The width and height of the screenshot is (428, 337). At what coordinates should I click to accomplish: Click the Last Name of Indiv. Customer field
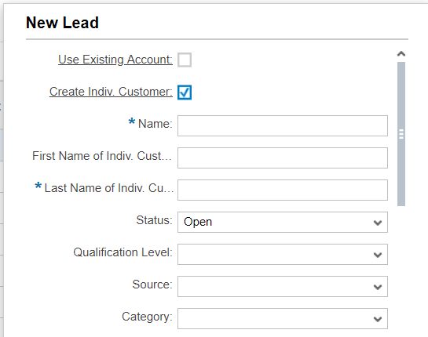click(x=283, y=190)
